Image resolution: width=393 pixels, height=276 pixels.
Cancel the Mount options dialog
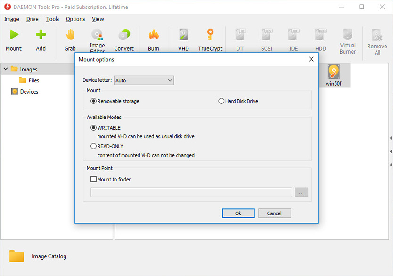[x=274, y=213]
